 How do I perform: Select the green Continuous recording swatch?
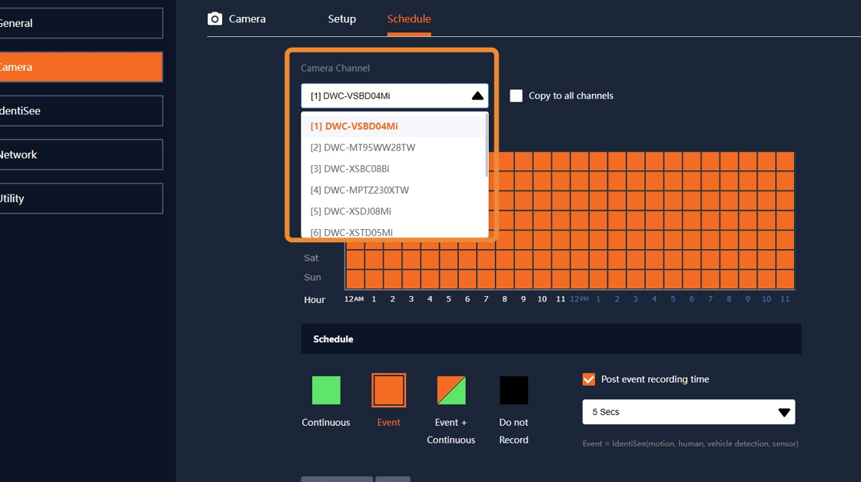(326, 391)
